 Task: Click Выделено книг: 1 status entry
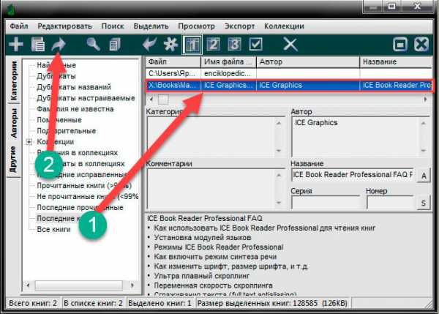[160, 303]
